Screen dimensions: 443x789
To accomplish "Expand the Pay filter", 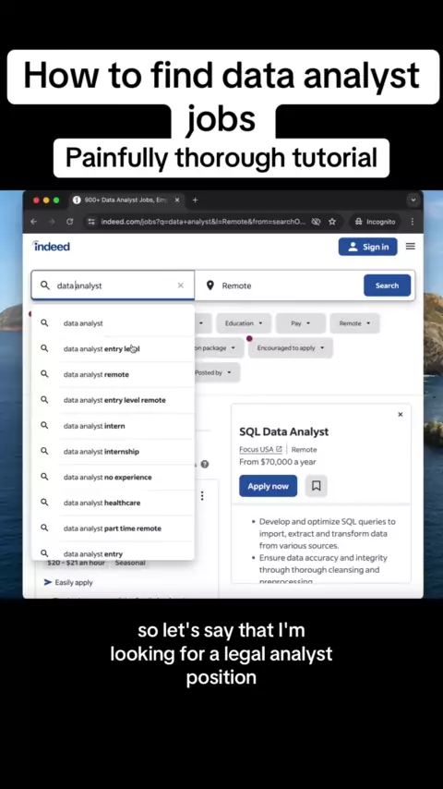I will (300, 323).
